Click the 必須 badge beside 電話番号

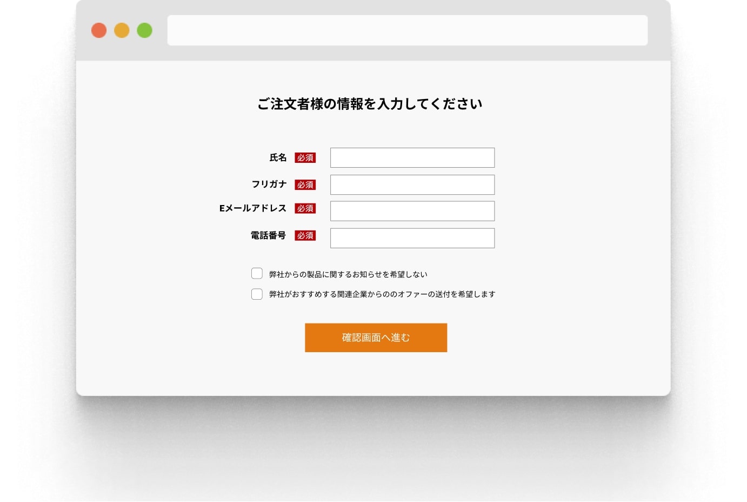(x=305, y=236)
